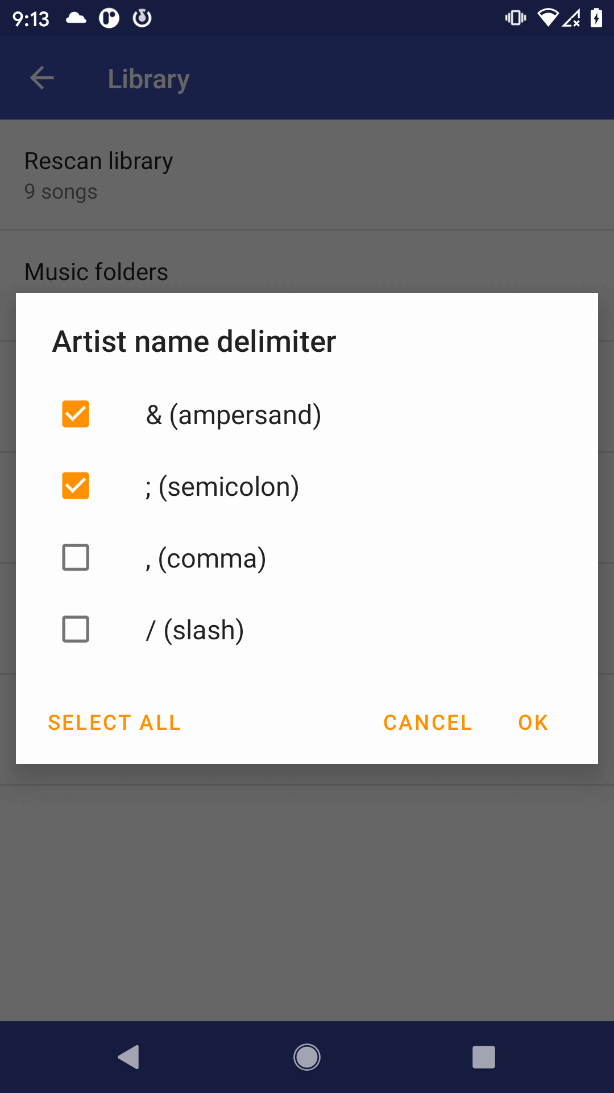Cancel the Artist name delimiter dialog
614x1093 pixels.
pos(428,722)
